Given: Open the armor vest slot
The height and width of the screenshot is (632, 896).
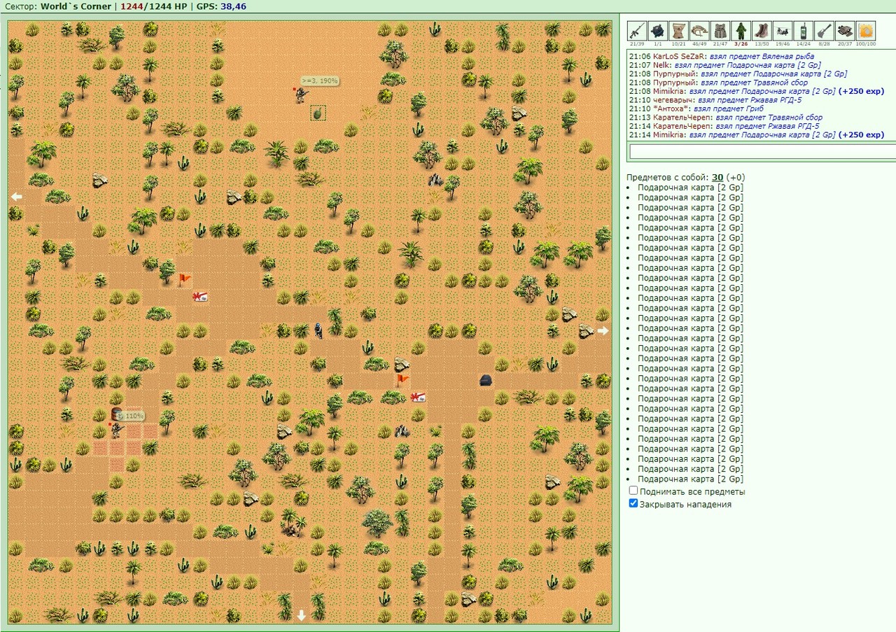Looking at the screenshot, I should (720, 31).
